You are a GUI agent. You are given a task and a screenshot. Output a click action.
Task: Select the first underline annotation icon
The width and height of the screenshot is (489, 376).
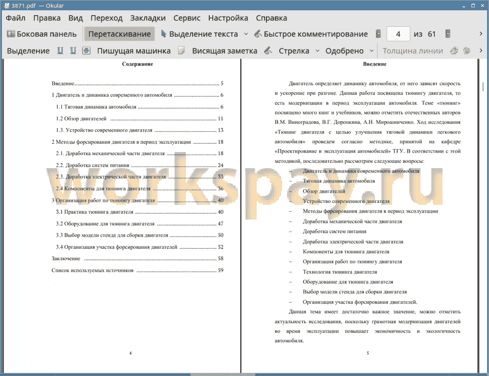tap(60, 50)
